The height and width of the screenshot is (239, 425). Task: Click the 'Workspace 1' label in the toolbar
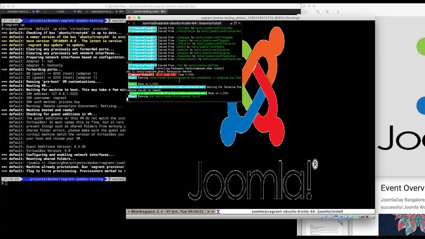pos(145,211)
